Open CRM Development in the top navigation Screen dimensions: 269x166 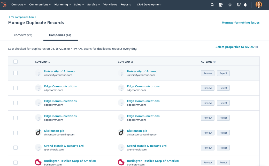coord(149,5)
